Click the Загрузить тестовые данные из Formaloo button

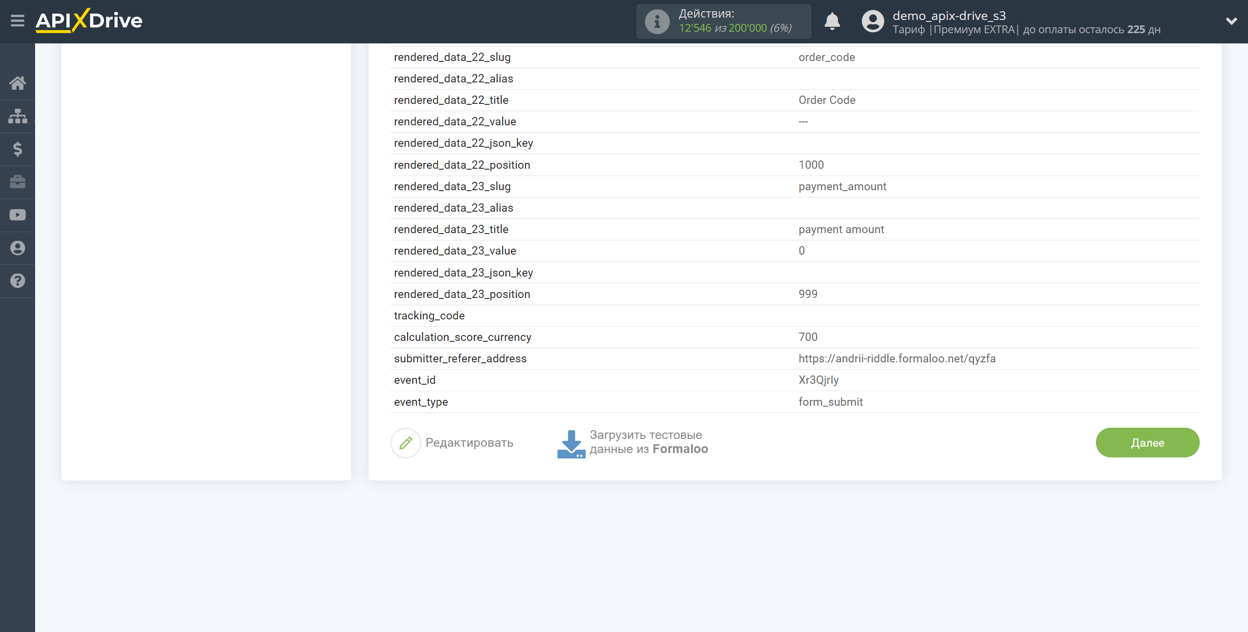coord(632,442)
